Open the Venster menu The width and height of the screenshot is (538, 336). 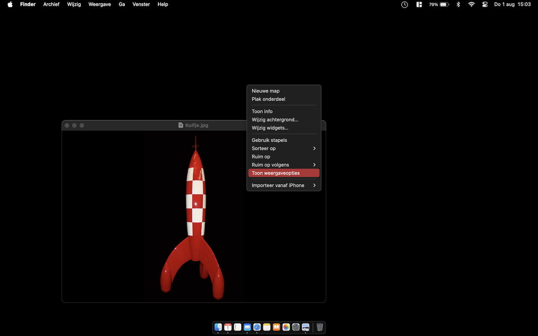point(141,4)
